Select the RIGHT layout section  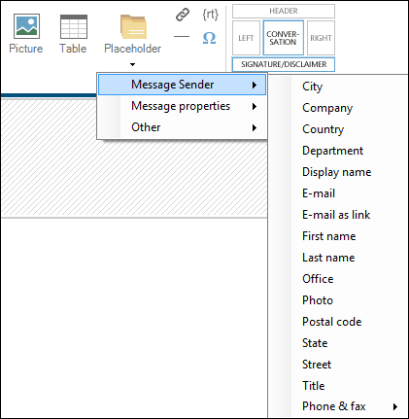click(x=321, y=38)
